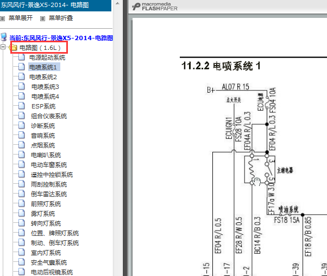Open 电动车窗系统 diagram
Screen dimensions: 327x276
[49, 165]
